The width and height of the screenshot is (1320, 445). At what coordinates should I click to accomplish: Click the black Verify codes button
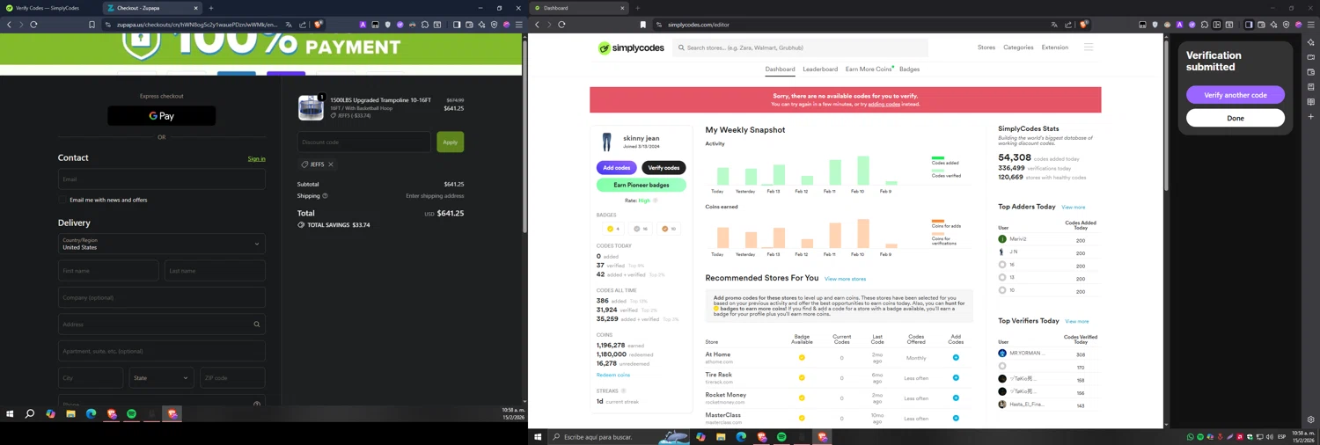click(x=664, y=168)
